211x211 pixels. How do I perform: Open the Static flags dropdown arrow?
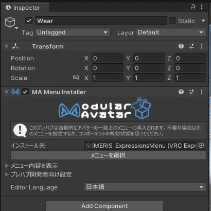point(203,21)
